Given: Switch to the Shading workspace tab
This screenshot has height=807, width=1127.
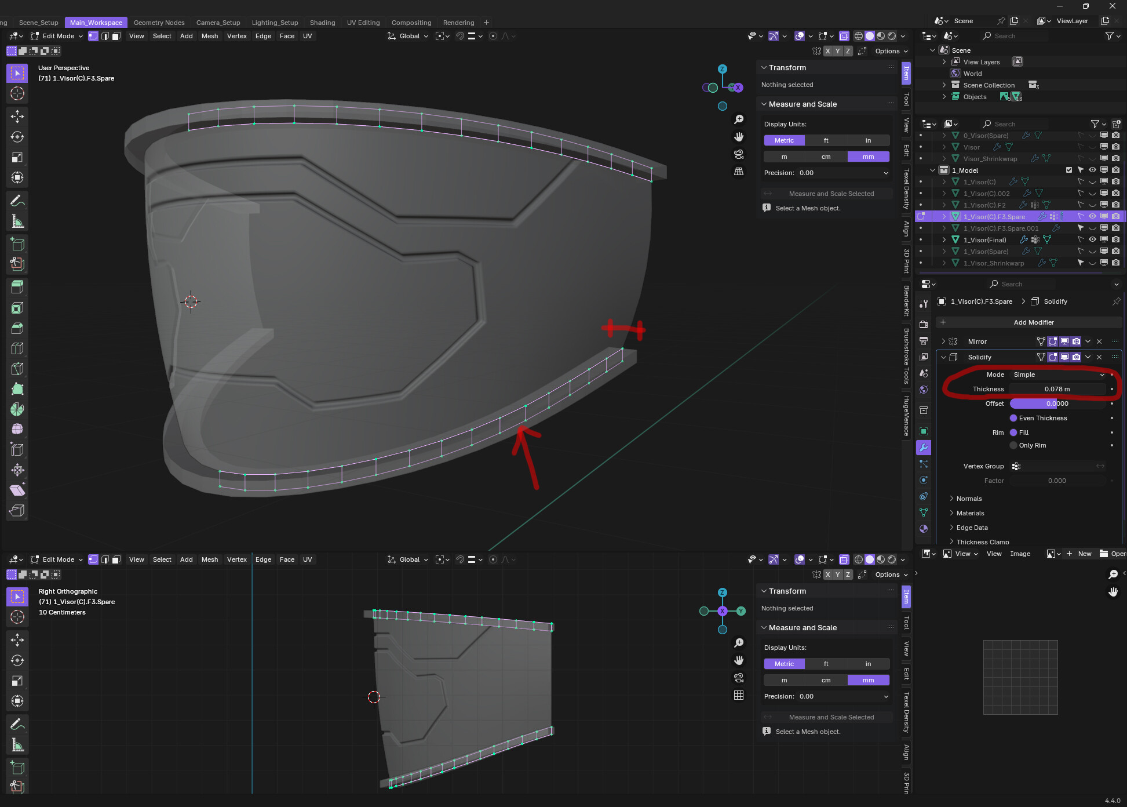Looking at the screenshot, I should [322, 23].
